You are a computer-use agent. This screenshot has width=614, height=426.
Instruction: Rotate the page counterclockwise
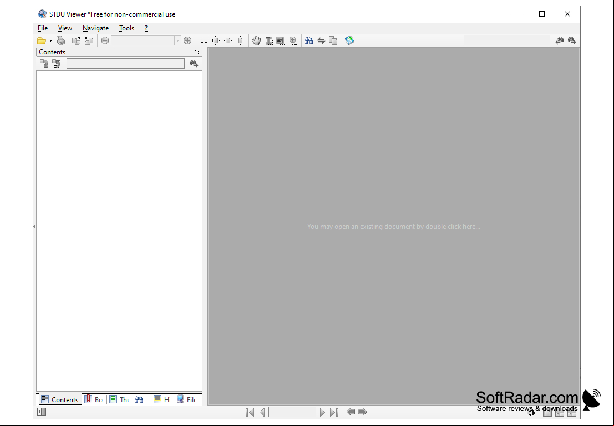[x=89, y=40]
